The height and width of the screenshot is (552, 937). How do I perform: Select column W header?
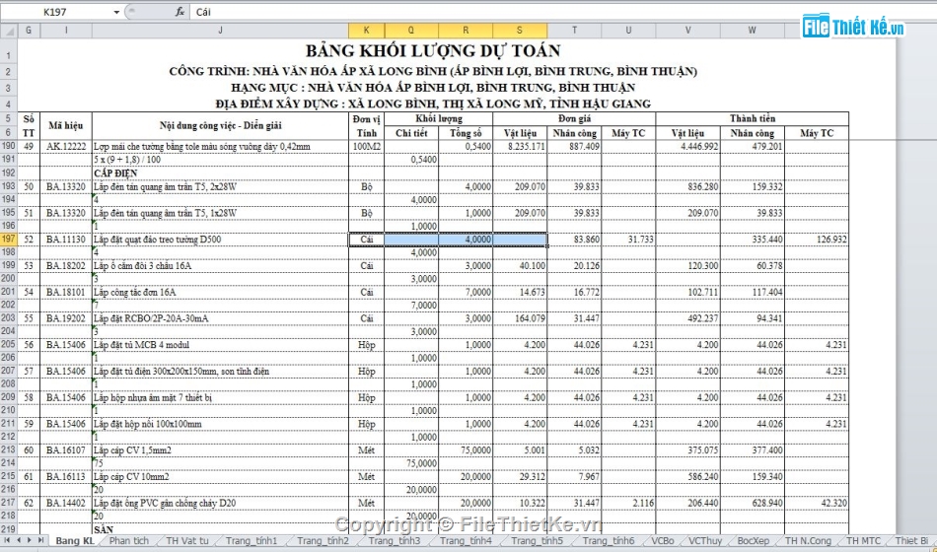[x=752, y=31]
